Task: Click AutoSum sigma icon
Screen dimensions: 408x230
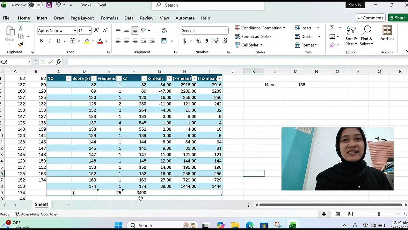Action: point(332,28)
